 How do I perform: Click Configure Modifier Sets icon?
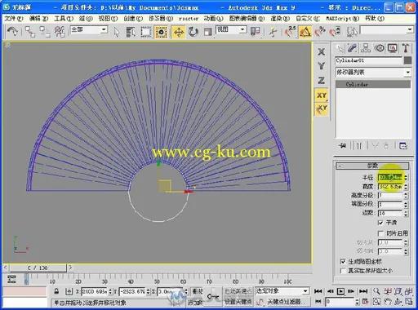pos(403,146)
